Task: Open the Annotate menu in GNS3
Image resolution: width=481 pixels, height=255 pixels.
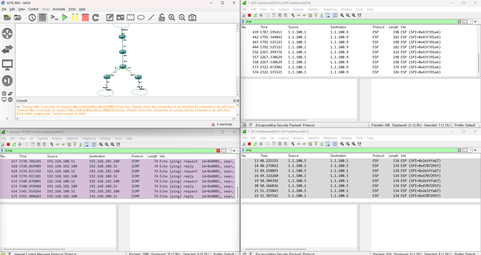Action: click(59, 9)
